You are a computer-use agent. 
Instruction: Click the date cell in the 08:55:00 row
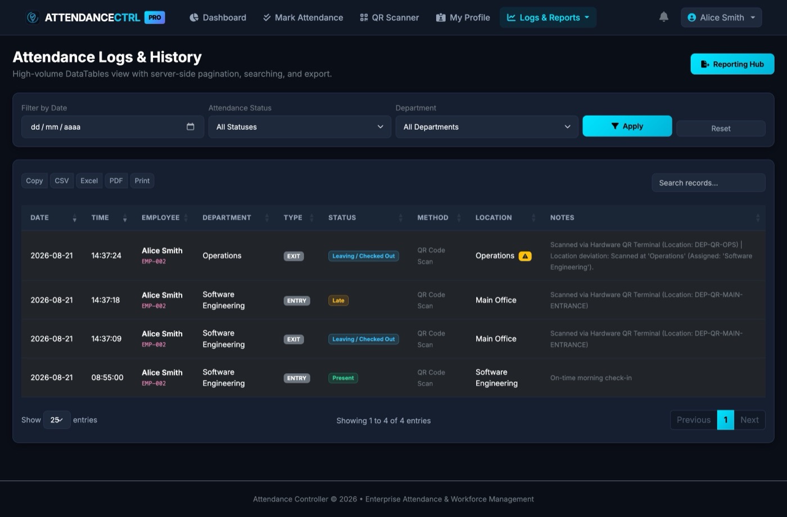coord(52,378)
